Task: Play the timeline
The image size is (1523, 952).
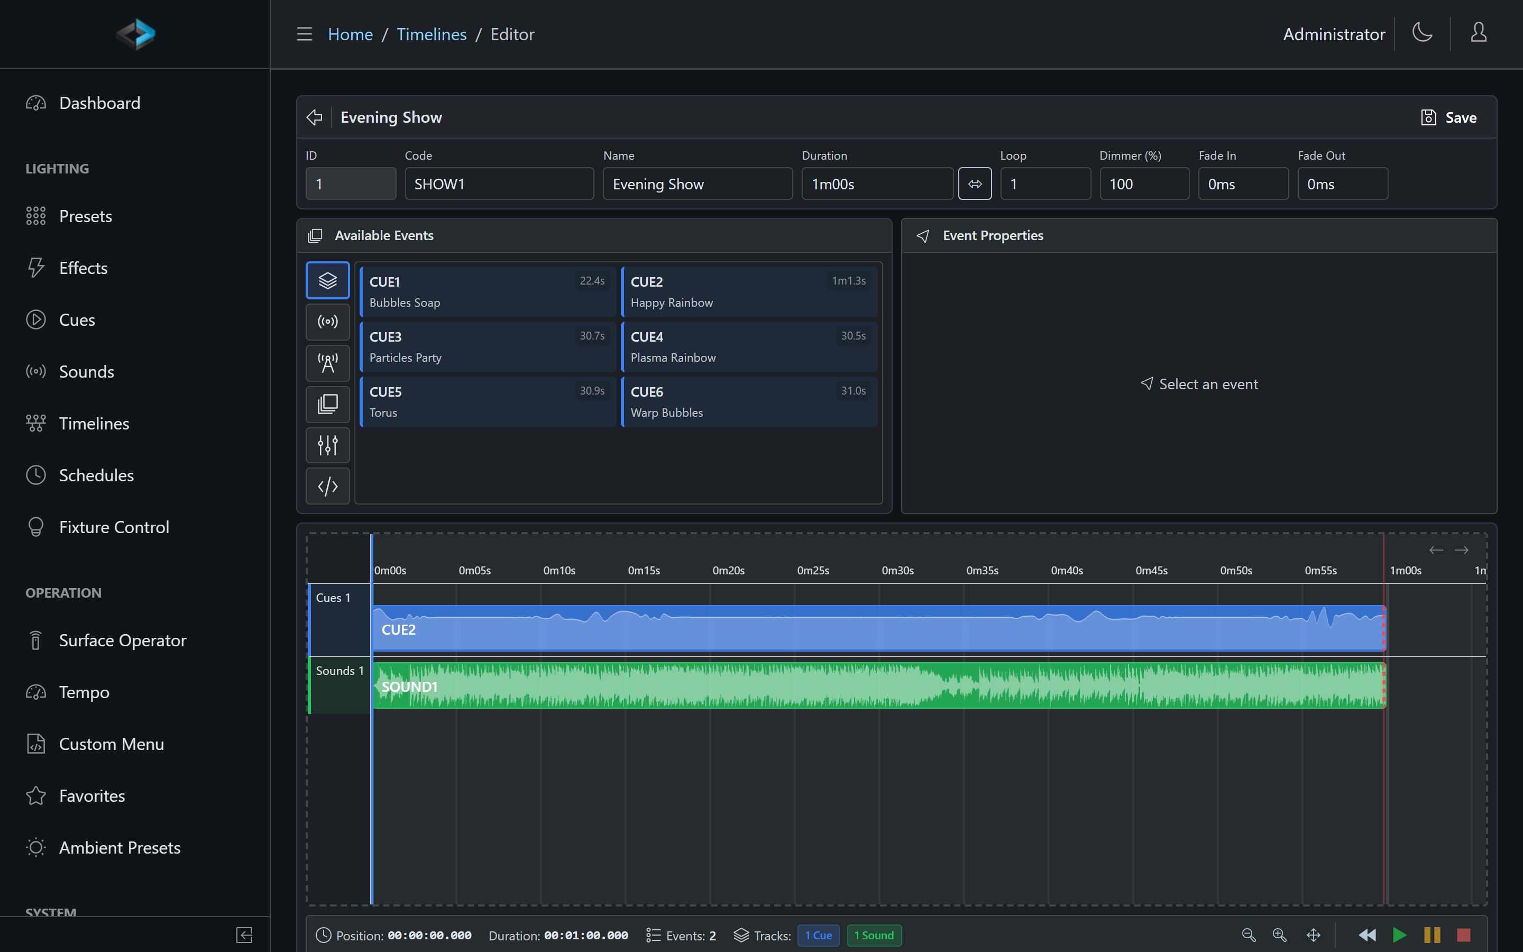Action: pyautogui.click(x=1400, y=935)
